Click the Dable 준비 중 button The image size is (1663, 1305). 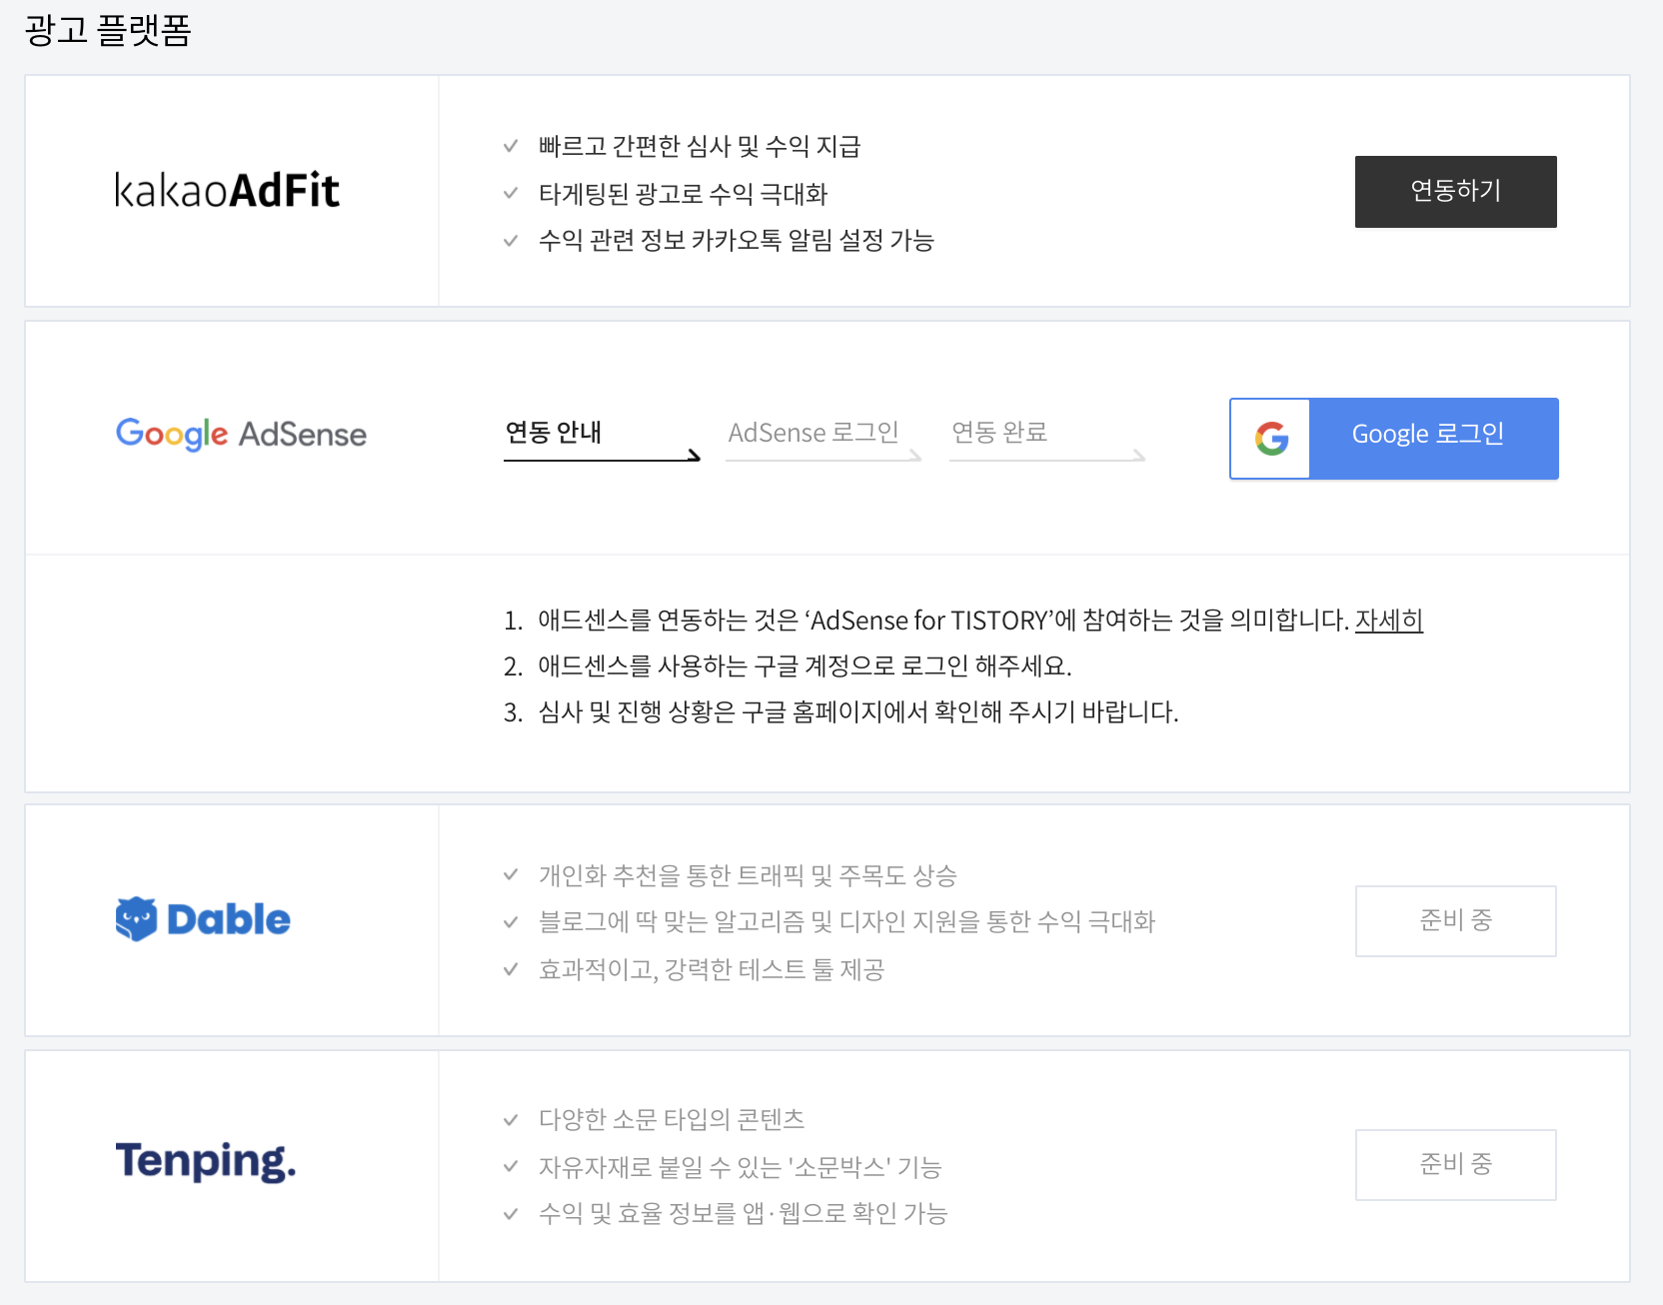1456,921
